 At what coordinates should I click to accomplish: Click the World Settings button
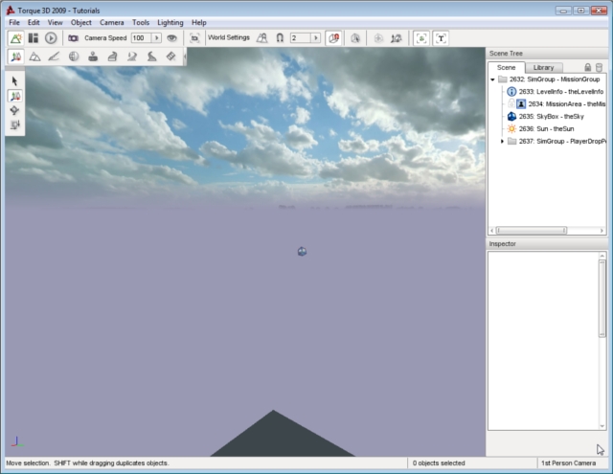[x=229, y=38]
